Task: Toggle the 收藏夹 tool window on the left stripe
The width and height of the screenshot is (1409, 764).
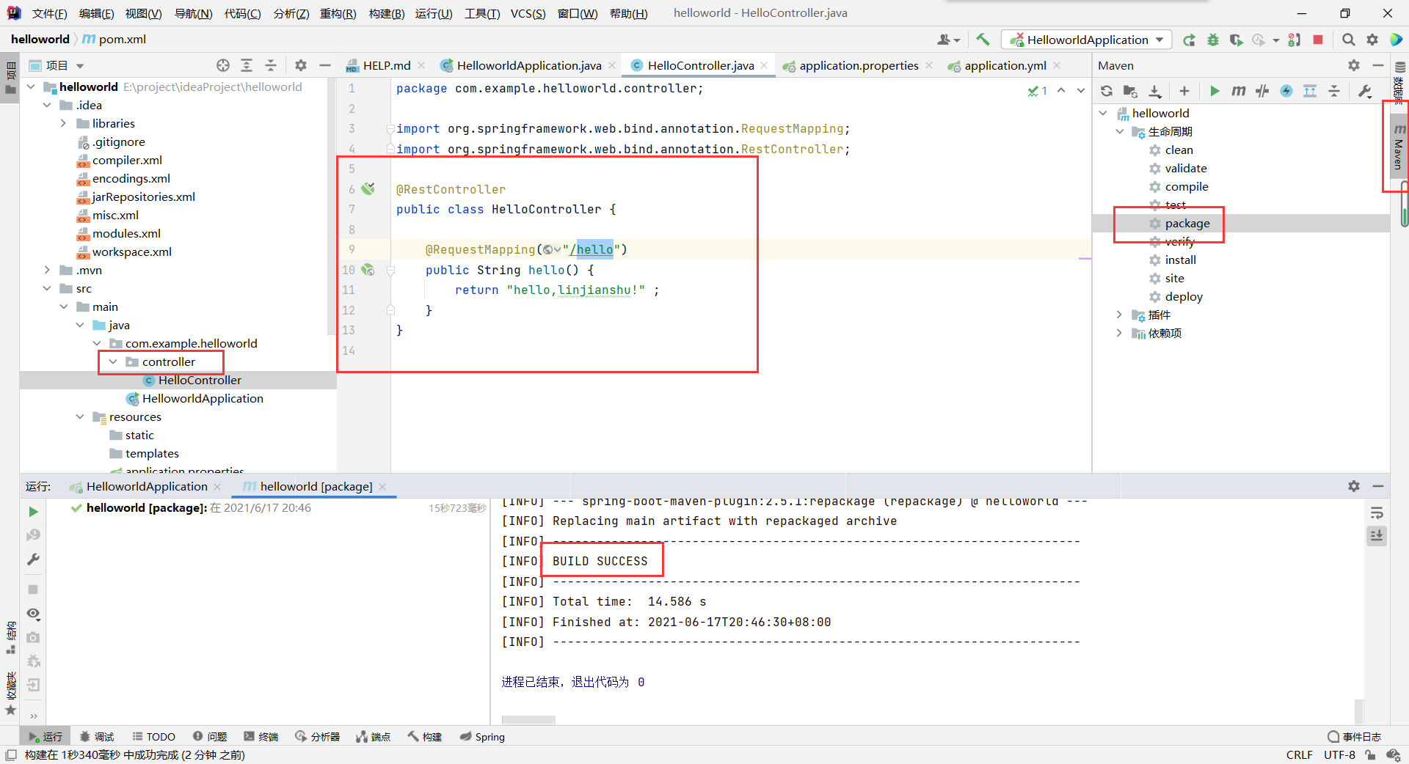Action: click(11, 692)
